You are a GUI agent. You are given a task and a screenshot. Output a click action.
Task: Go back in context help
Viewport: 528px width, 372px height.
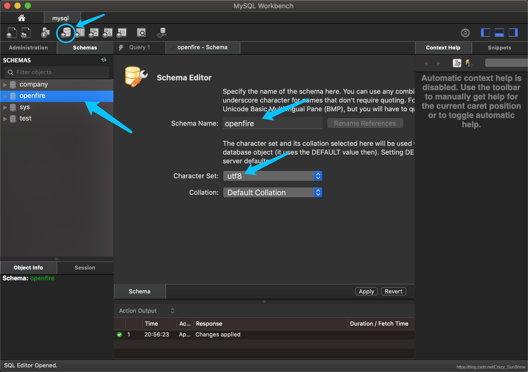coord(426,63)
